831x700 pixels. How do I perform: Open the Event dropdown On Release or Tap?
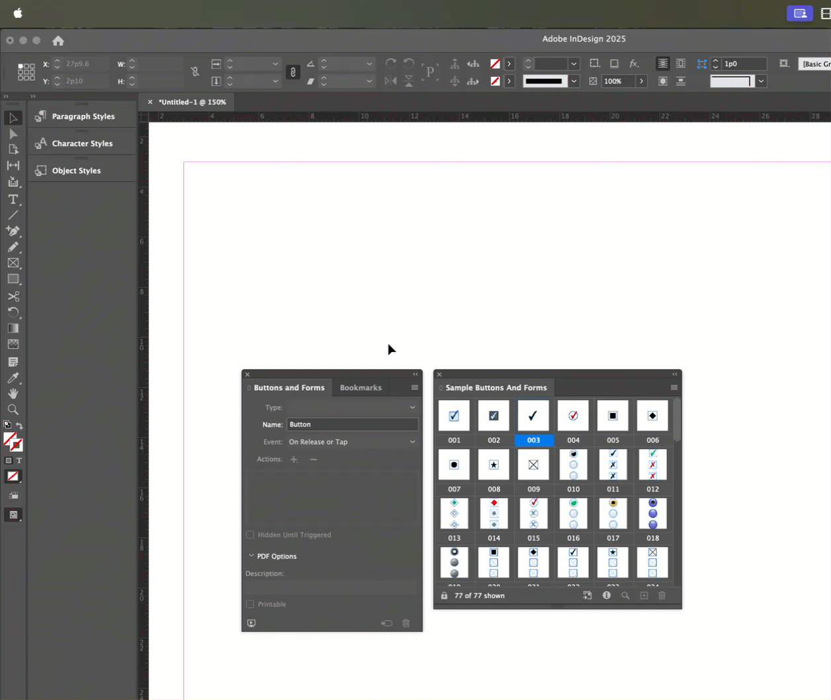(352, 442)
